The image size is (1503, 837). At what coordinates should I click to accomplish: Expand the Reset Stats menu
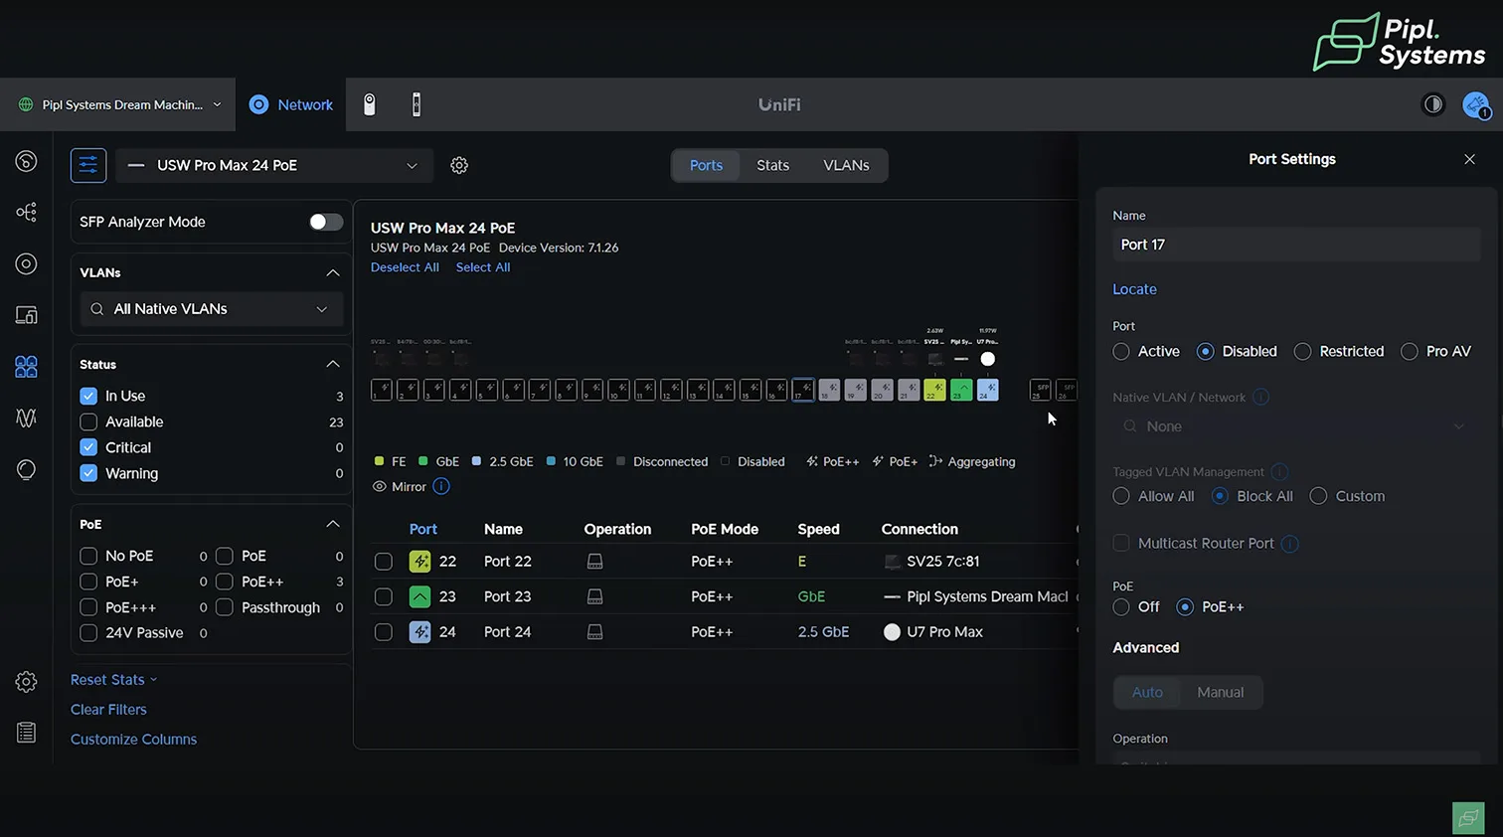tap(114, 680)
